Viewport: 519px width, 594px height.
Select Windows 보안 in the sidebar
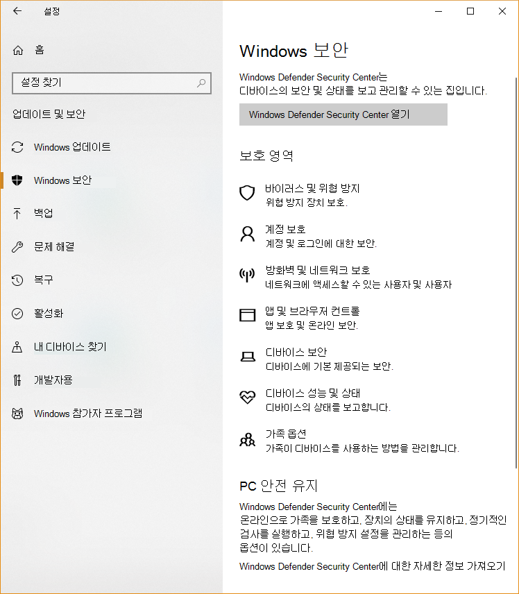63,180
